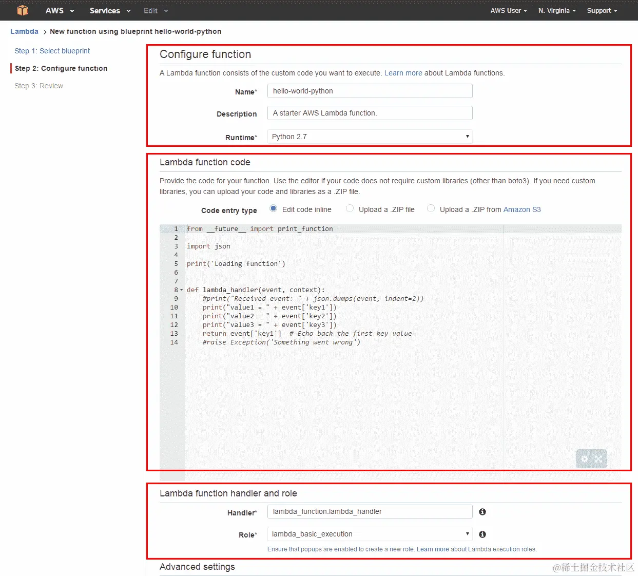The image size is (638, 576).
Task: Open the AWS User account menu
Action: (509, 10)
